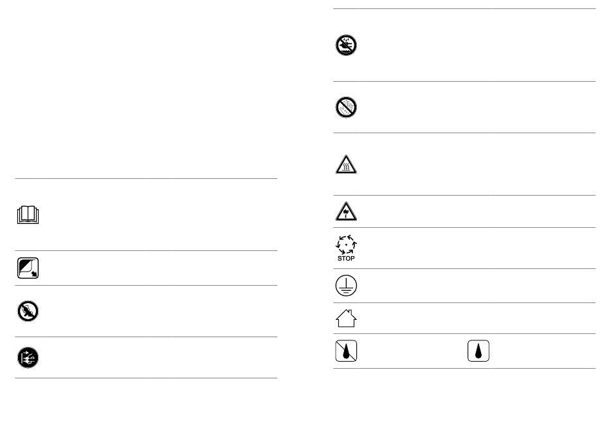
Task: Select the no wet hands prohibition icon
Action: pos(346,107)
